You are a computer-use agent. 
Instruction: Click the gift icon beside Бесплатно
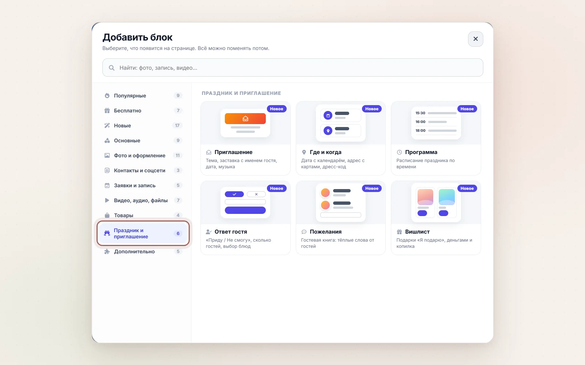click(x=107, y=111)
